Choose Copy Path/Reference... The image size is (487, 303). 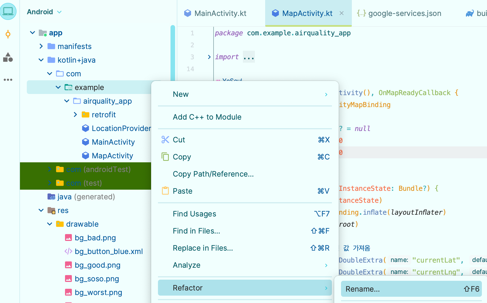click(x=245, y=174)
